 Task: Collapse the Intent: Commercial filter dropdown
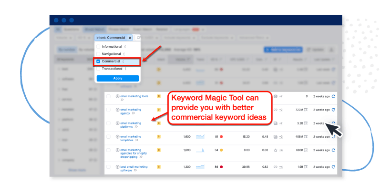[x=111, y=37]
